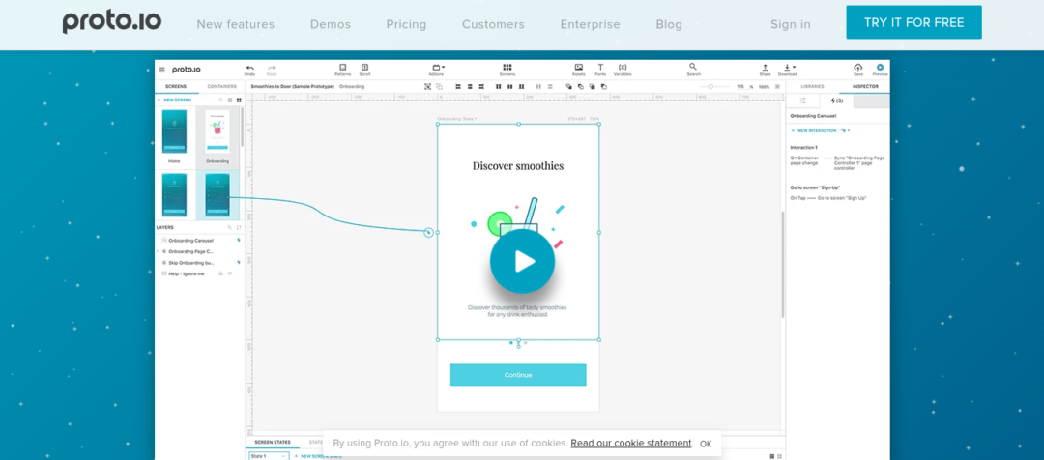Open the Fonts icon
Screen dimensions: 1044x460
[600, 68]
